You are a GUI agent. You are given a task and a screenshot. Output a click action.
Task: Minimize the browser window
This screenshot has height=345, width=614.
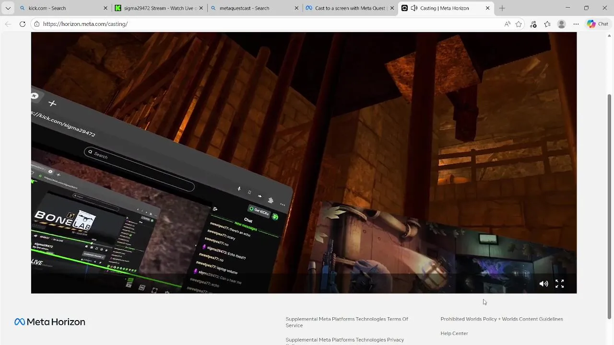pyautogui.click(x=568, y=8)
